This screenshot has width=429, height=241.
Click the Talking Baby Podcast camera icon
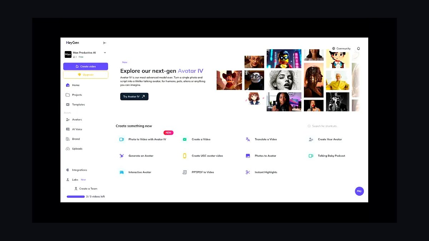point(311,156)
